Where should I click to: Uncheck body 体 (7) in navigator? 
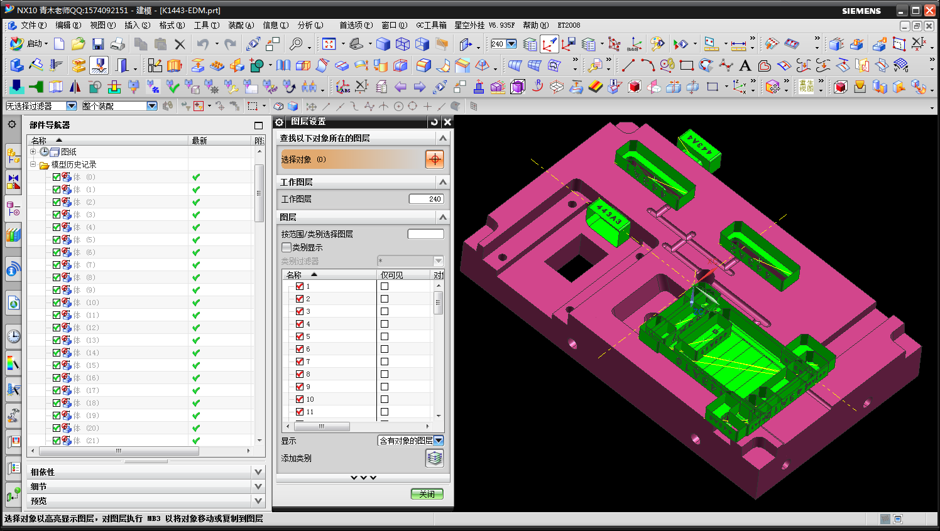tap(57, 265)
